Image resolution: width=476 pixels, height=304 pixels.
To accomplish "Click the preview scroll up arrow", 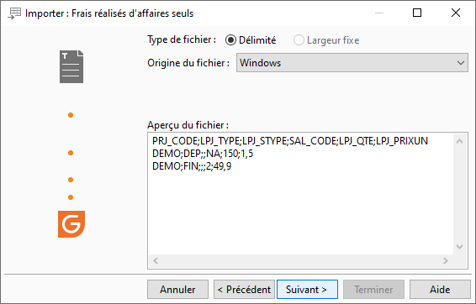I will pos(460,141).
